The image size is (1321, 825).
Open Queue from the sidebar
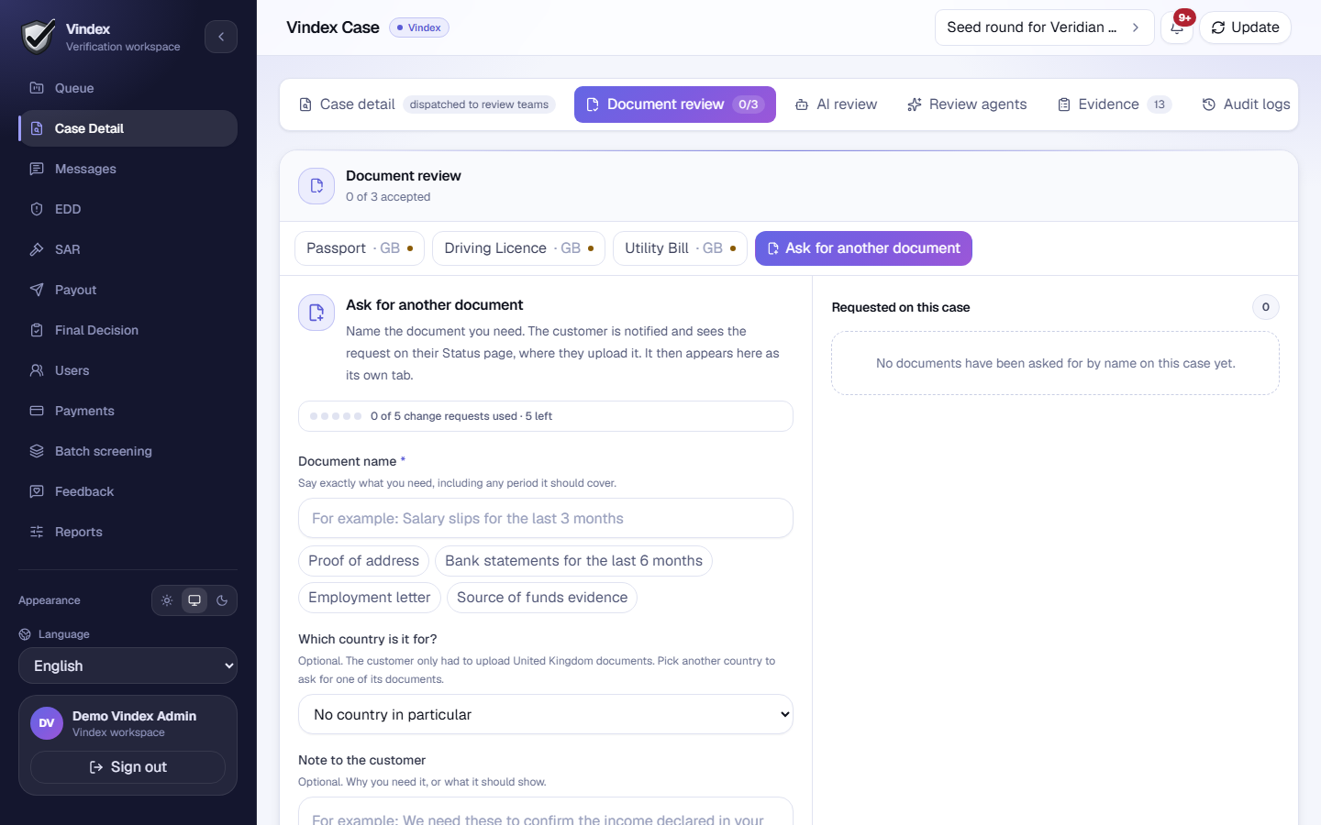pyautogui.click(x=128, y=88)
